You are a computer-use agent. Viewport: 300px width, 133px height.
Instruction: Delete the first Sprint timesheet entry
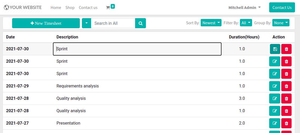click(x=286, y=49)
